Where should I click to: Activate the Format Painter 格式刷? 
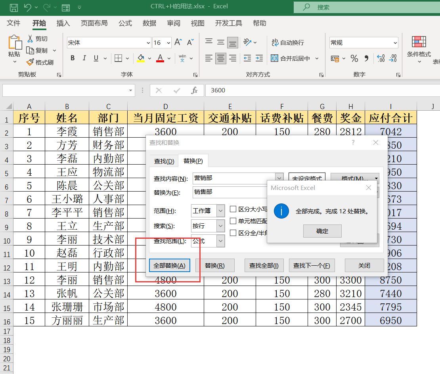30,62
